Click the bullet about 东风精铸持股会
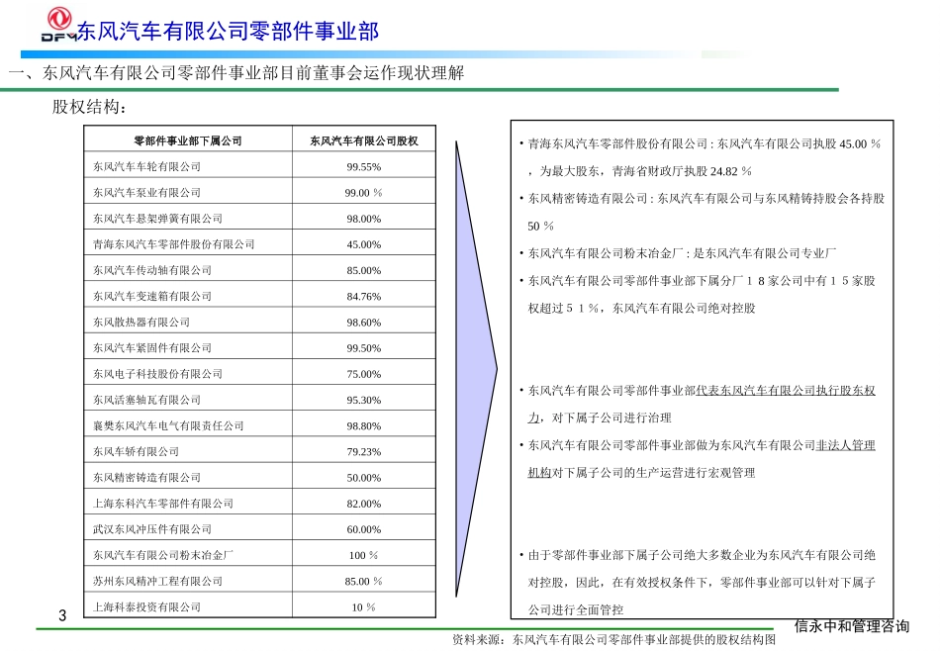This screenshot has width=940, height=651. pyautogui.click(x=702, y=212)
